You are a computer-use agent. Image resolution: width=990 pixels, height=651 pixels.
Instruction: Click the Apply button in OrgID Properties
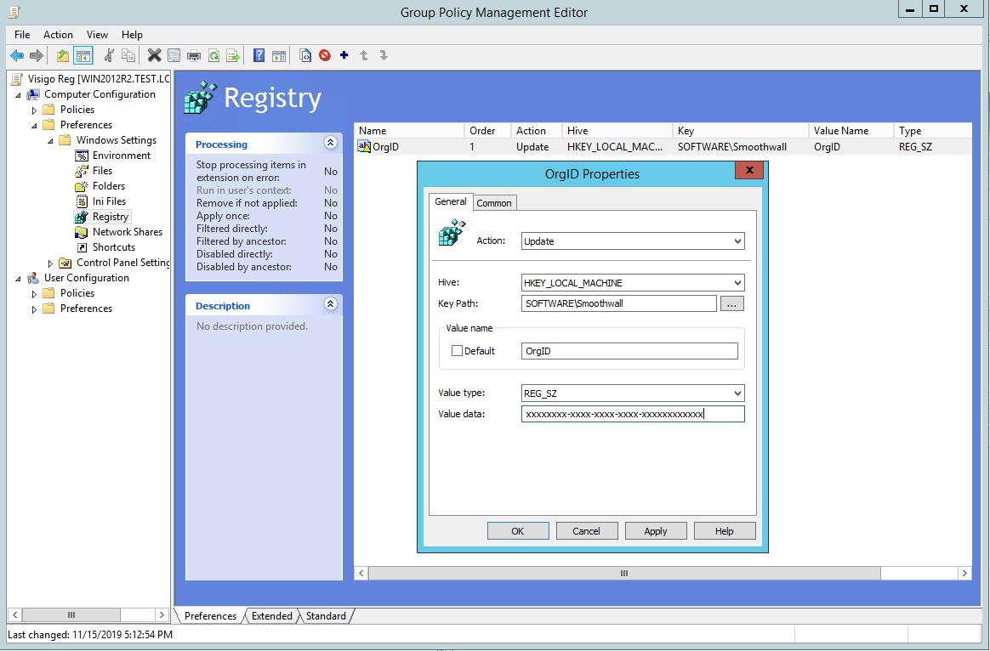click(655, 529)
